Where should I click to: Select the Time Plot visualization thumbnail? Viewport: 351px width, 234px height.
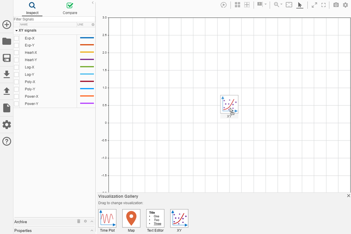point(107,218)
